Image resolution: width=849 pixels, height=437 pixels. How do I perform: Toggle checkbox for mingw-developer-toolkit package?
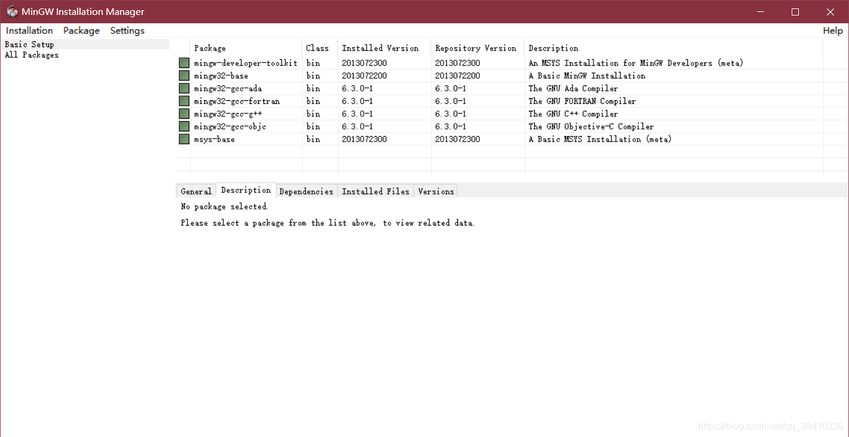click(184, 63)
